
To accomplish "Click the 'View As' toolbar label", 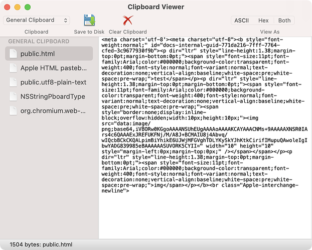I will point(270,31).
